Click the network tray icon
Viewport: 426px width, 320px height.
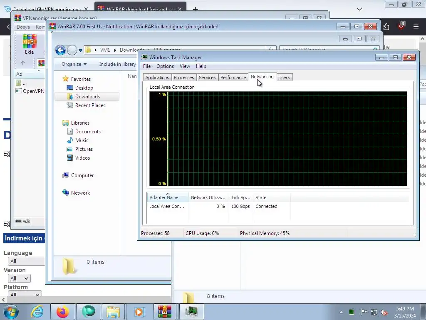coord(374,312)
